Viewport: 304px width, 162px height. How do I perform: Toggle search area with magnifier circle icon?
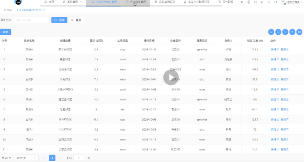pos(271,32)
